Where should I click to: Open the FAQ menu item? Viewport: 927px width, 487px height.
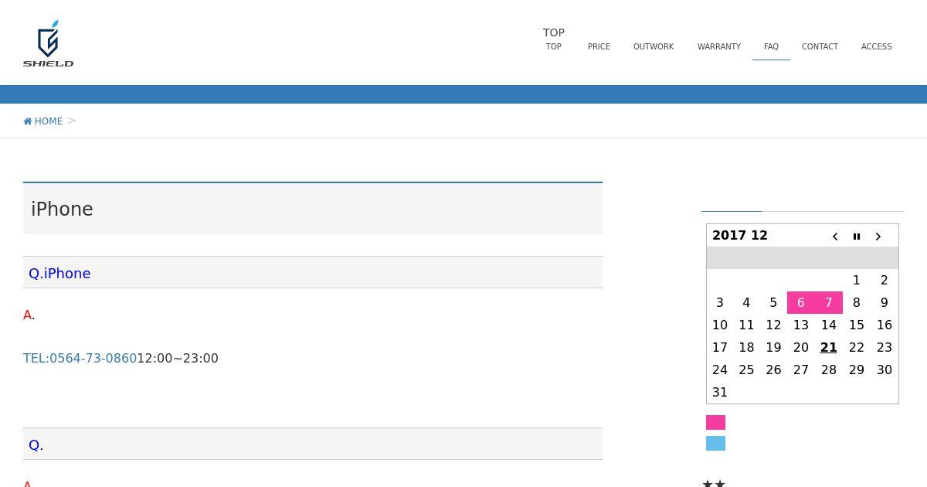771,46
